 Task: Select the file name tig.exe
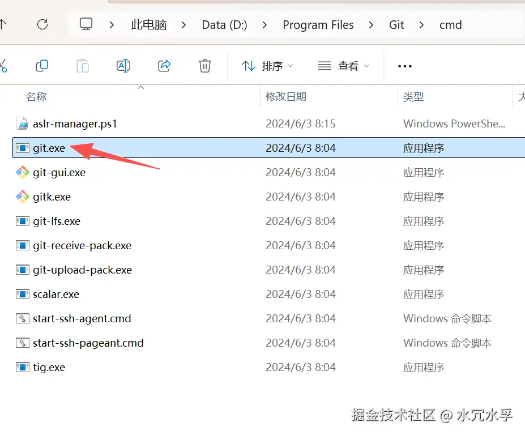click(x=49, y=368)
